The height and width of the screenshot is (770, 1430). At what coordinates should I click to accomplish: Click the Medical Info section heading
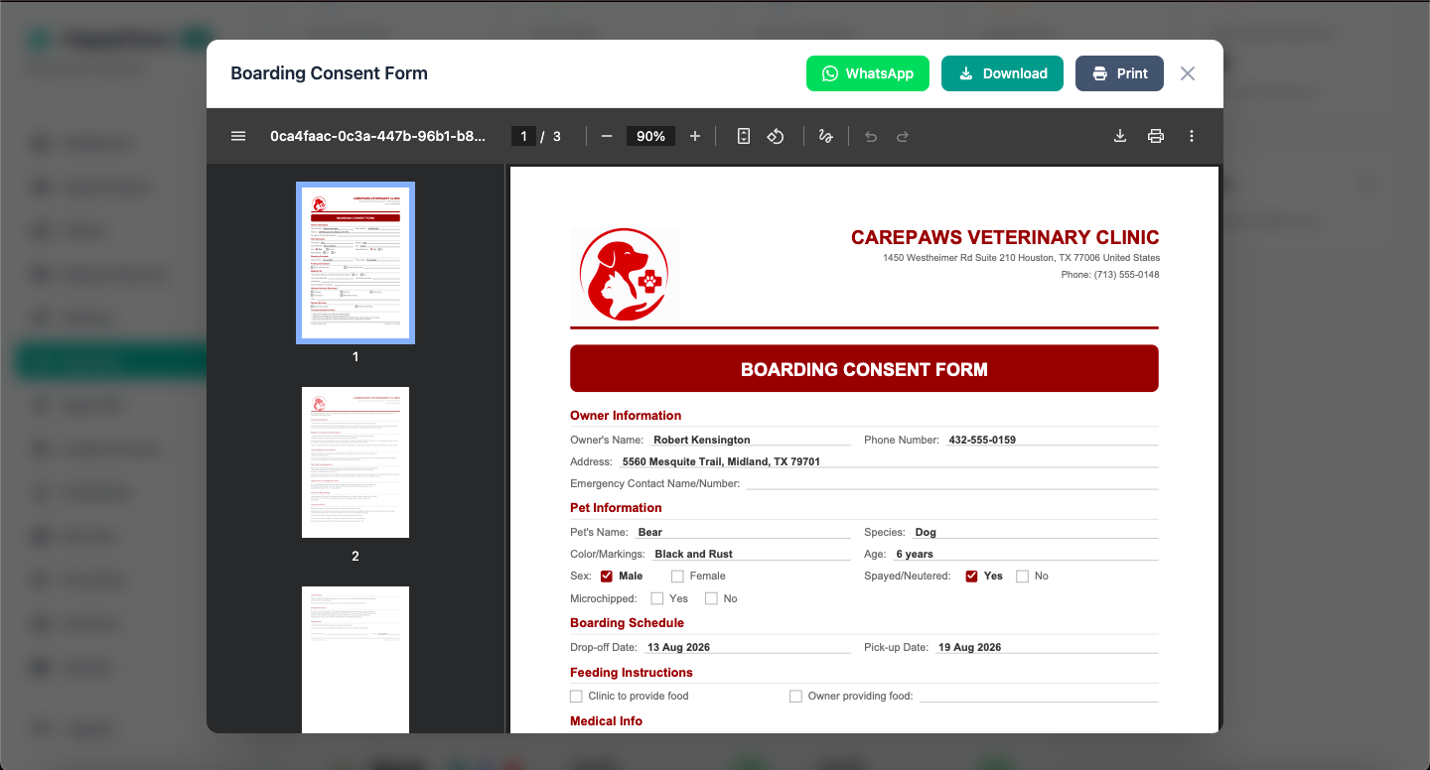(607, 721)
